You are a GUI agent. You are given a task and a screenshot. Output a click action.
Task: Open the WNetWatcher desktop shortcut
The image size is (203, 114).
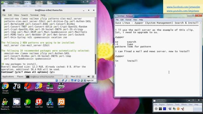coord(61,87)
